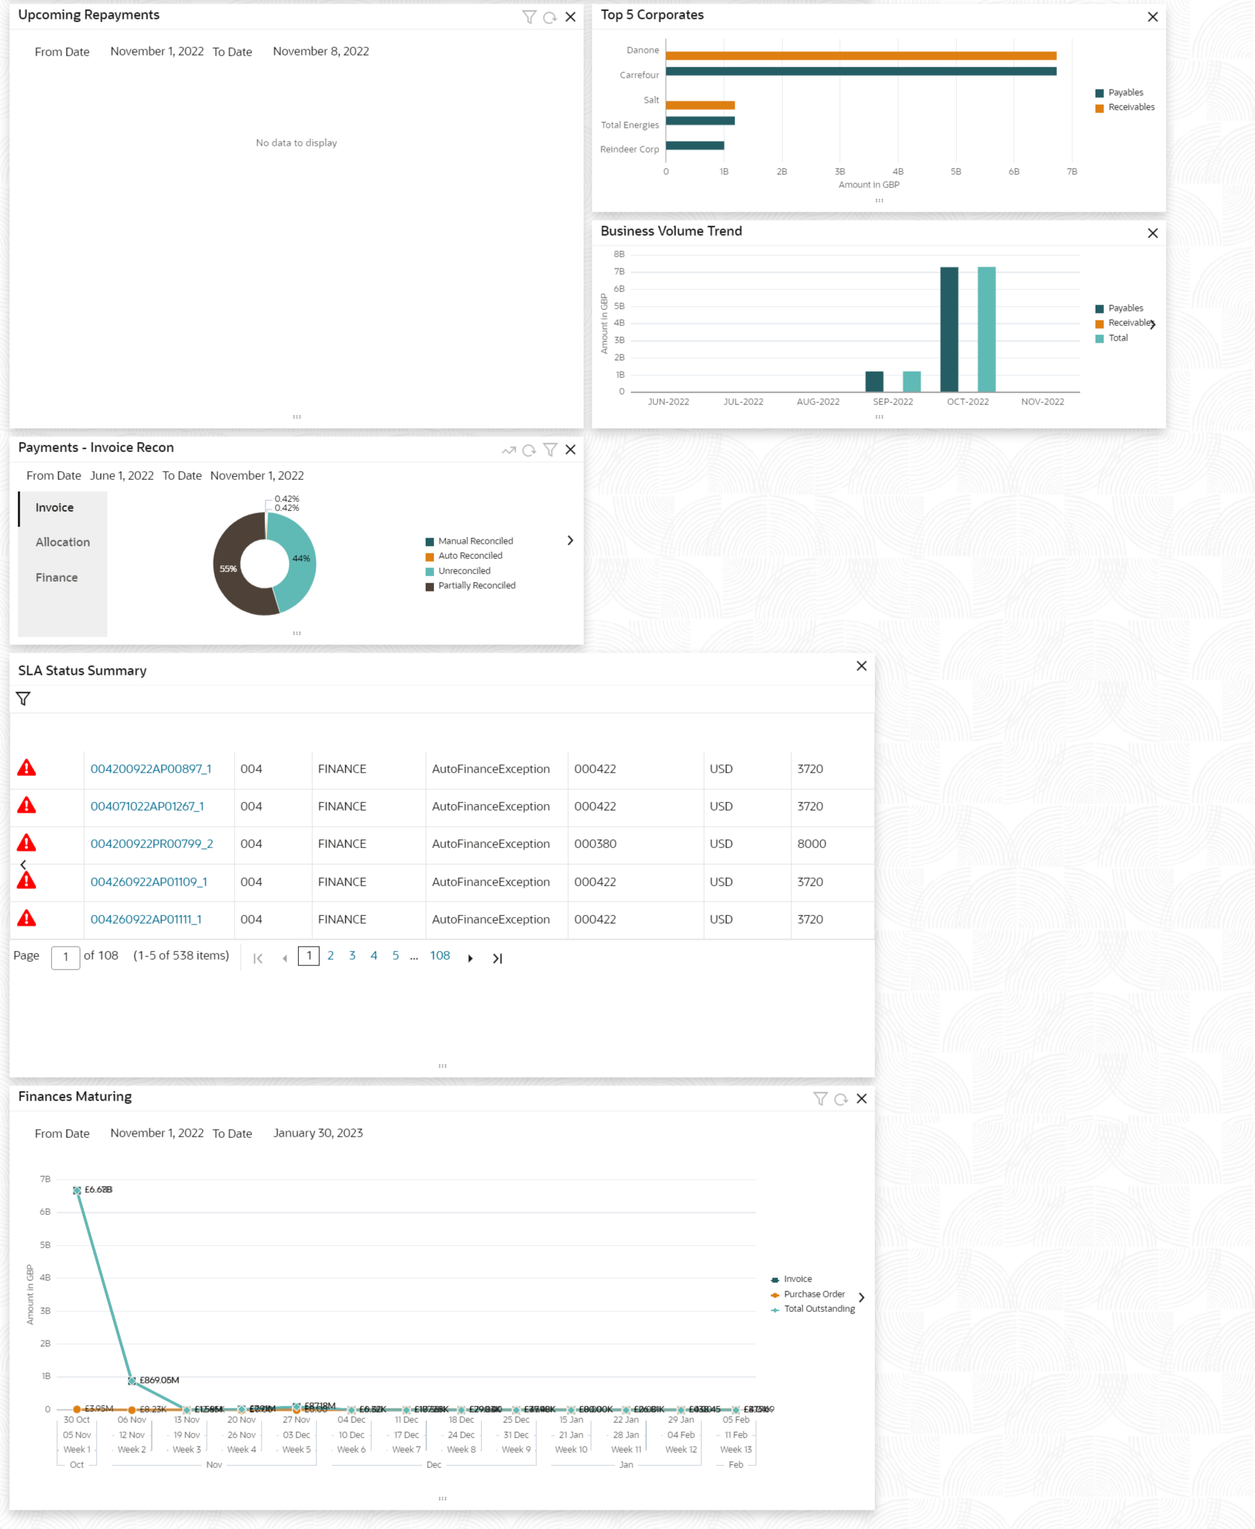Click the £6.68B data point in Finances Maturing
Screen dimensions: 1255x1529
tap(77, 1190)
